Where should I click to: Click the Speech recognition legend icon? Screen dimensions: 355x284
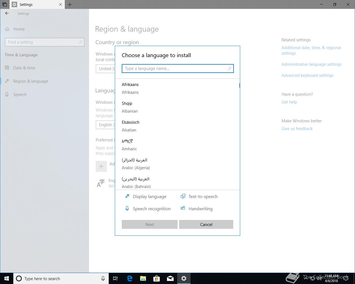(127, 209)
